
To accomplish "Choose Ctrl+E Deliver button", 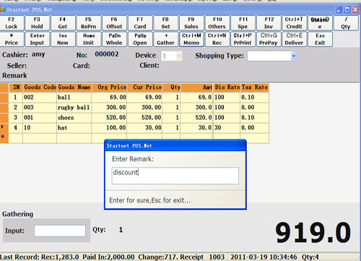I will (x=295, y=39).
